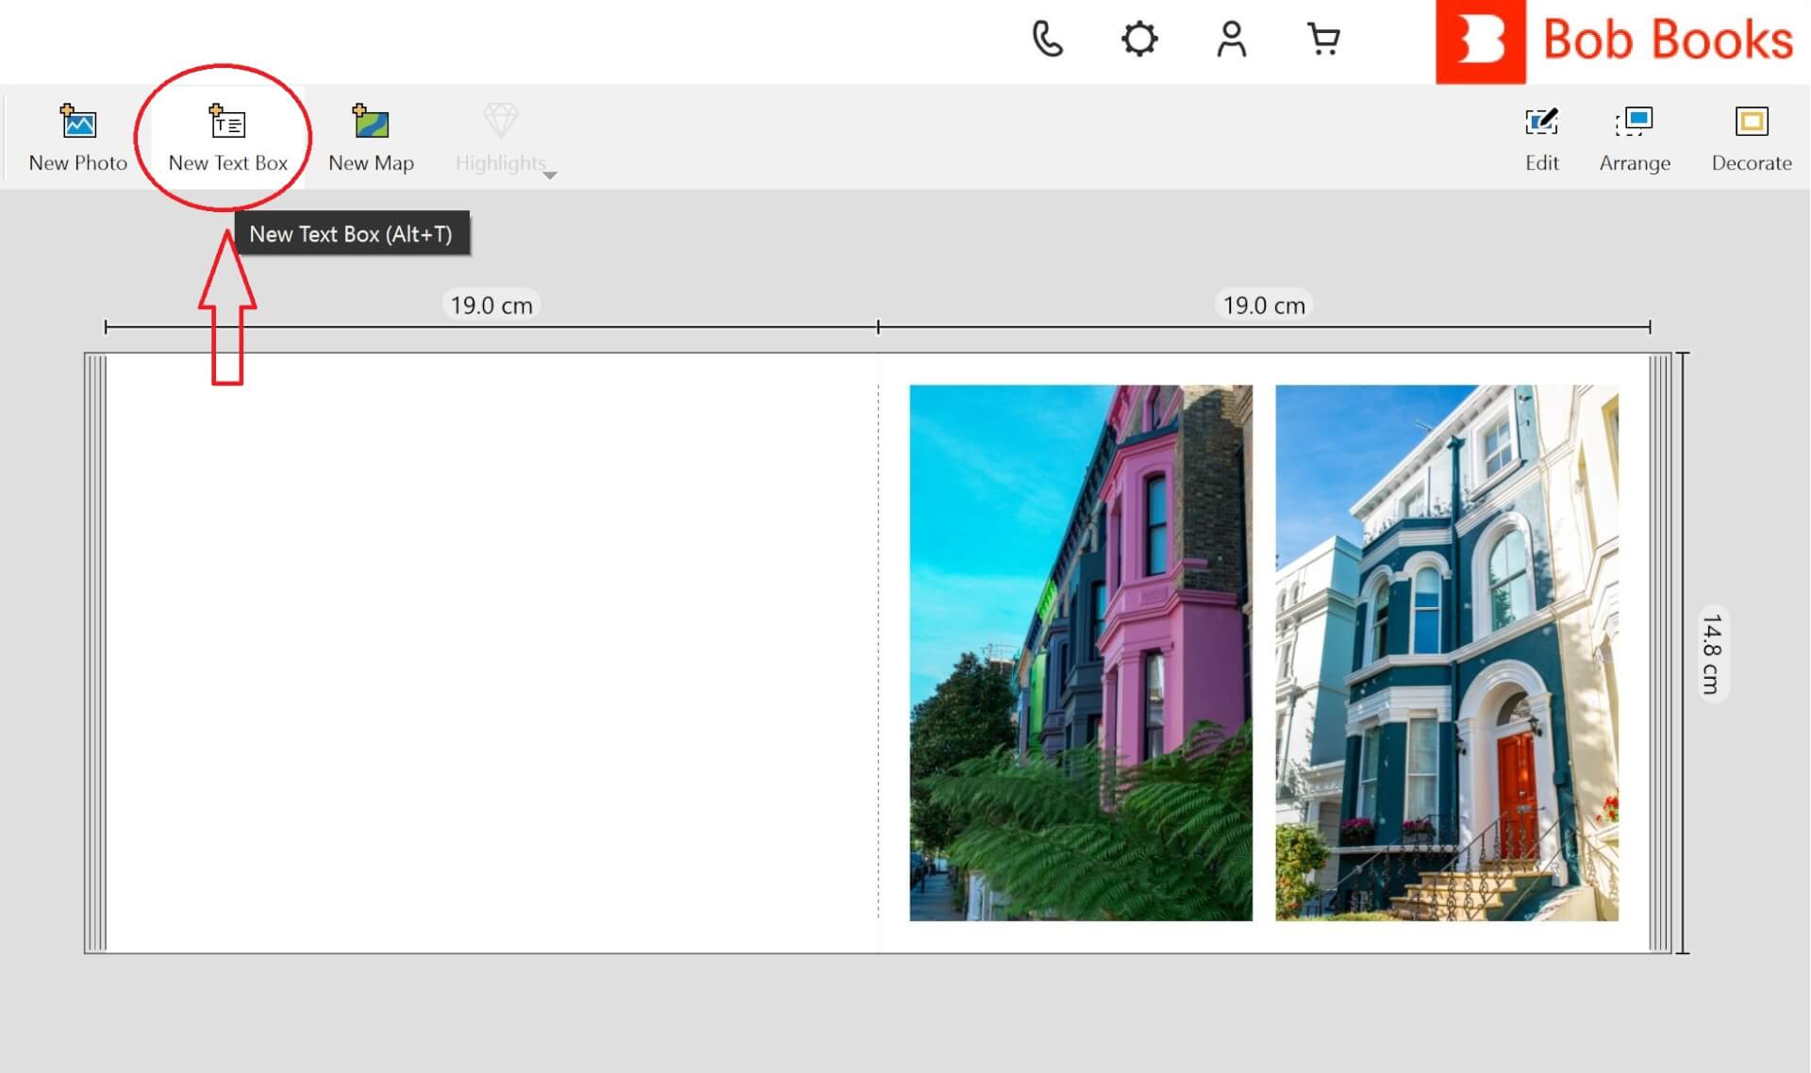Open the user account icon
This screenshot has width=1811, height=1073.
[x=1231, y=40]
